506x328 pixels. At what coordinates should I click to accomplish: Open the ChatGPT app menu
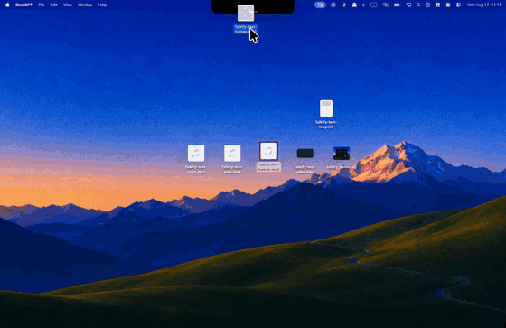(x=23, y=5)
